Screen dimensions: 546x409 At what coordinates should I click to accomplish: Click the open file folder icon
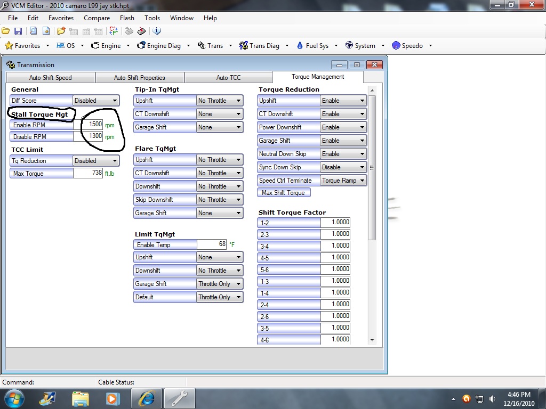6,31
